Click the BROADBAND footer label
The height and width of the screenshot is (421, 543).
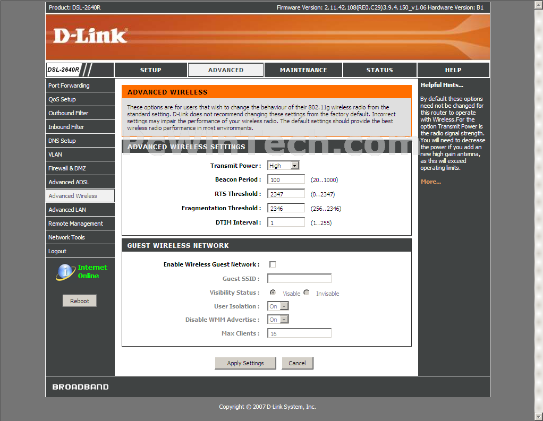click(x=80, y=387)
